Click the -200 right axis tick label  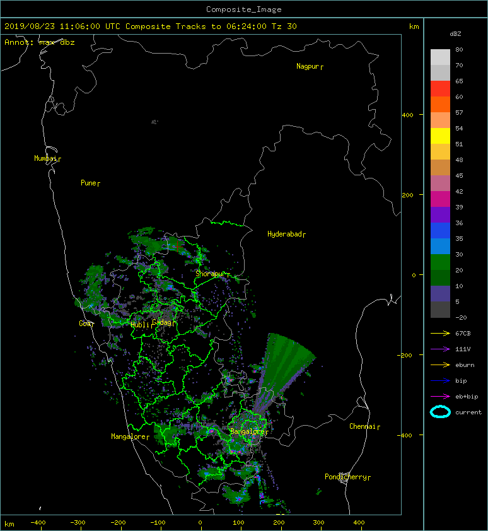click(x=405, y=355)
